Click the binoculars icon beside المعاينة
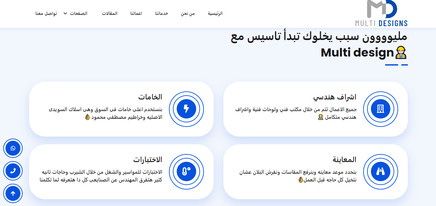Image resolution: width=436 pixels, height=206 pixels. point(381,171)
